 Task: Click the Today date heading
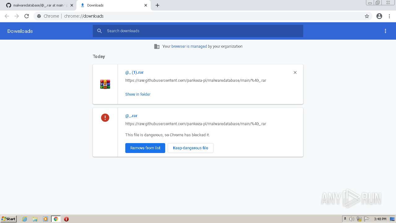[x=99, y=57]
